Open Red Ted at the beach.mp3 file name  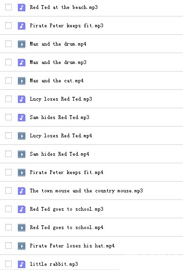64,7
